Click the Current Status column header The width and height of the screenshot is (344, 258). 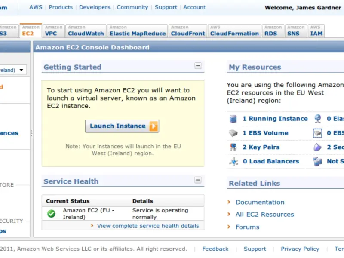coord(68,201)
